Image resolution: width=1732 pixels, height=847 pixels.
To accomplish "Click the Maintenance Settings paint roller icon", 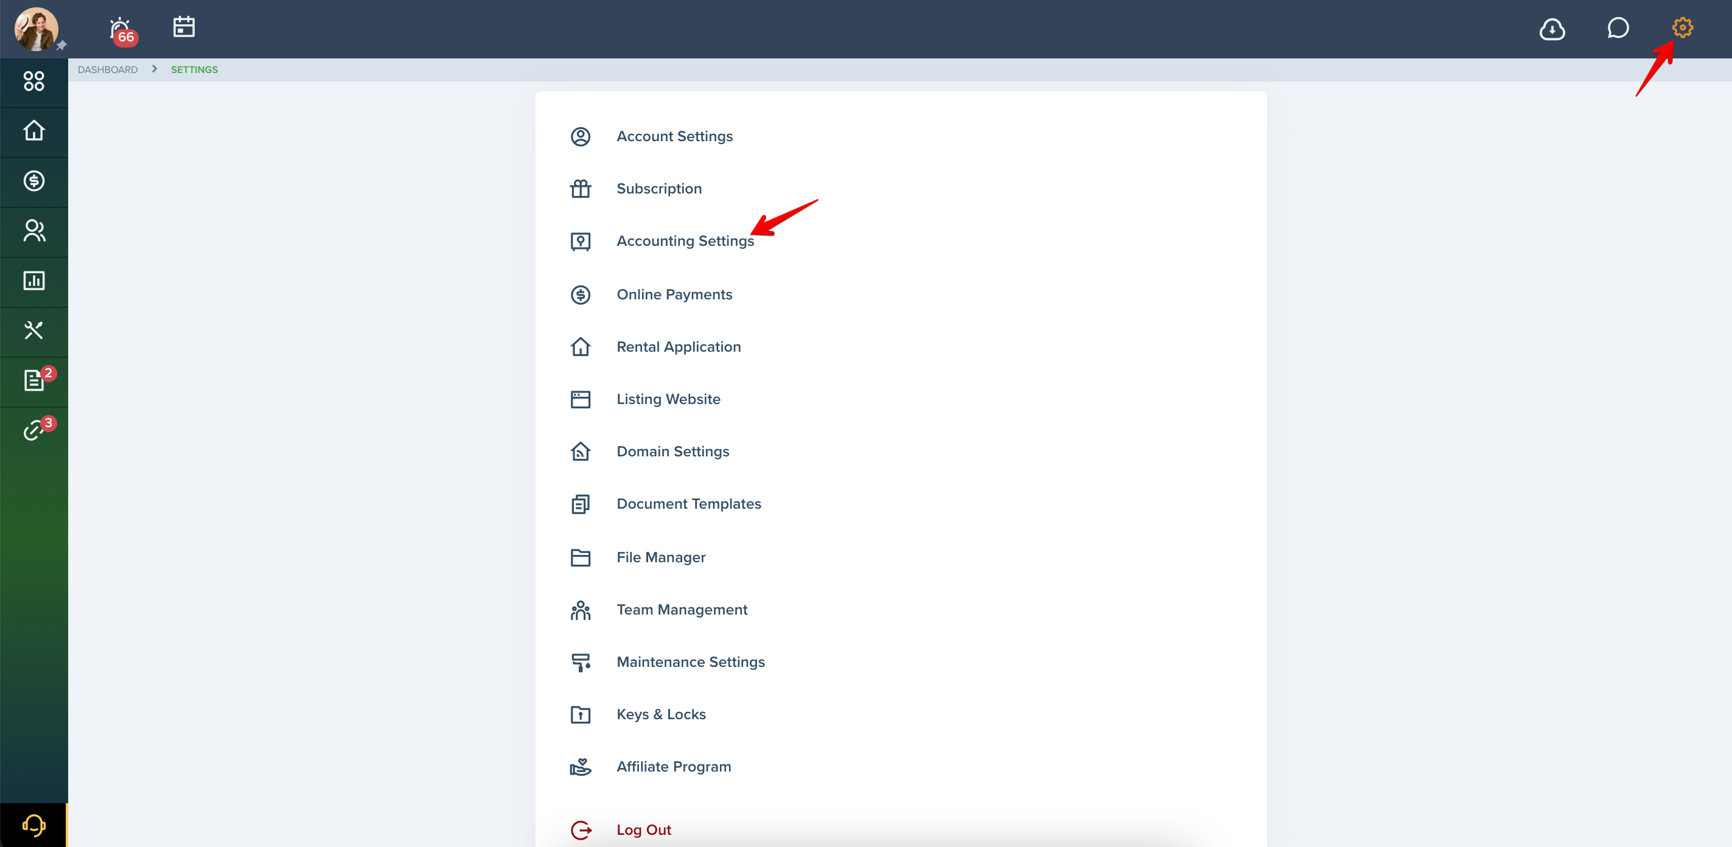I will tap(580, 662).
